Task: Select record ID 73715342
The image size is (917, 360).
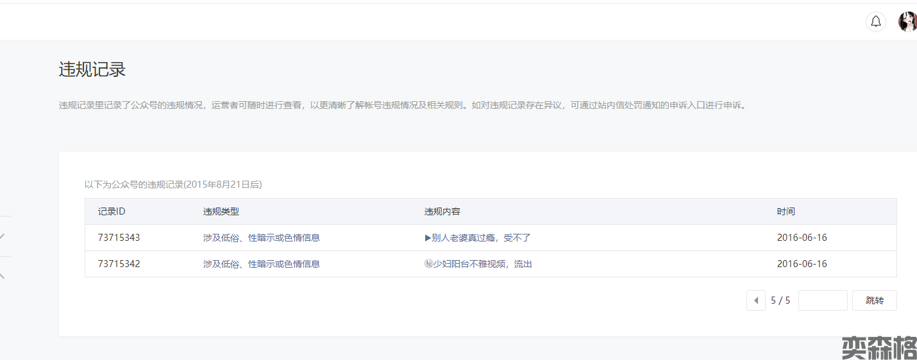Action: click(119, 264)
